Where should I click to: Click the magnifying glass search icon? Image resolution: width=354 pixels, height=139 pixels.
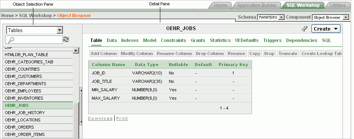pyautogui.click(x=11, y=40)
